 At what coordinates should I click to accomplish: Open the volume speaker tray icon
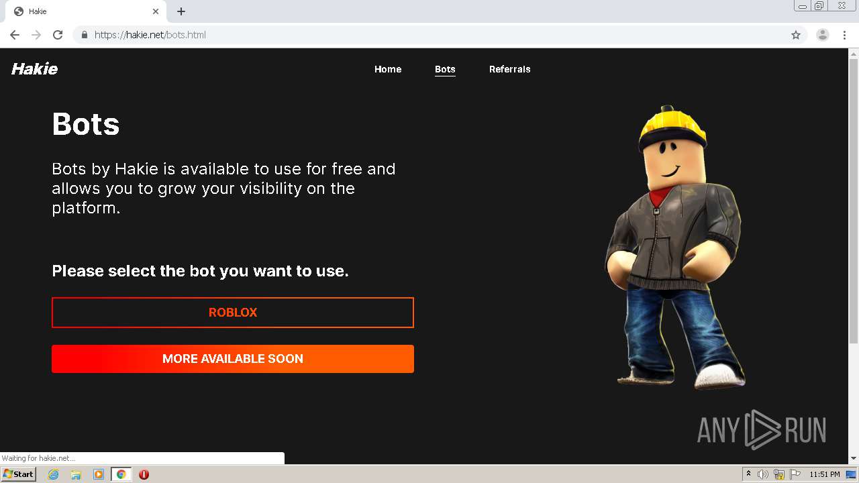pyautogui.click(x=763, y=474)
